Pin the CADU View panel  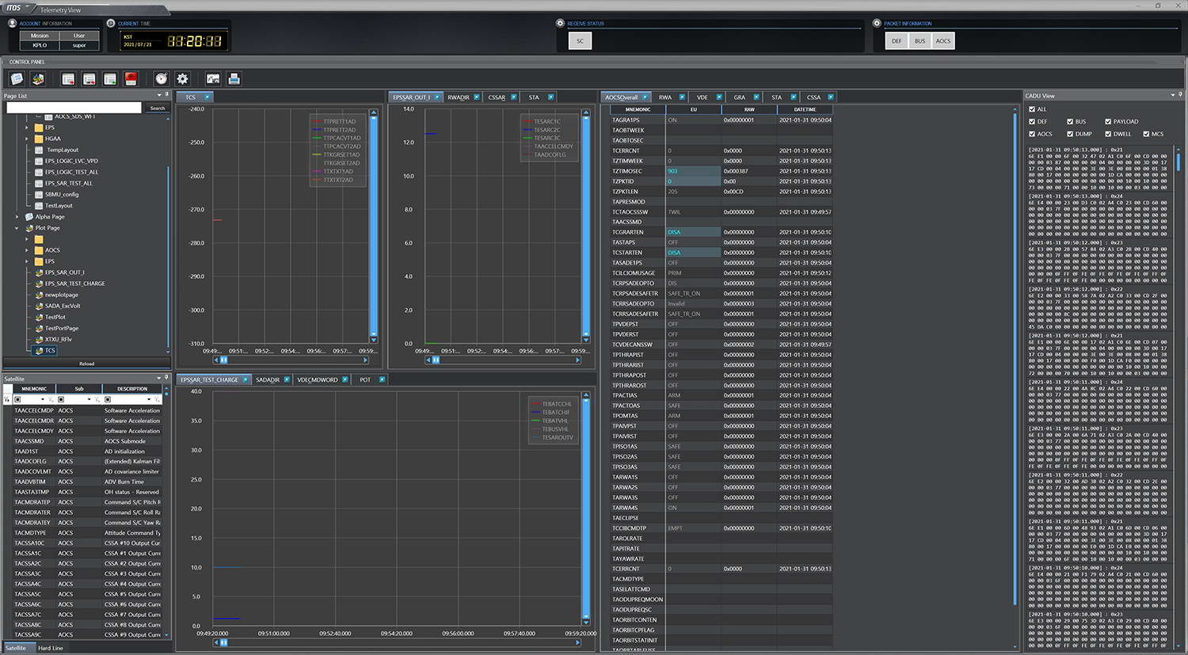tap(1179, 95)
